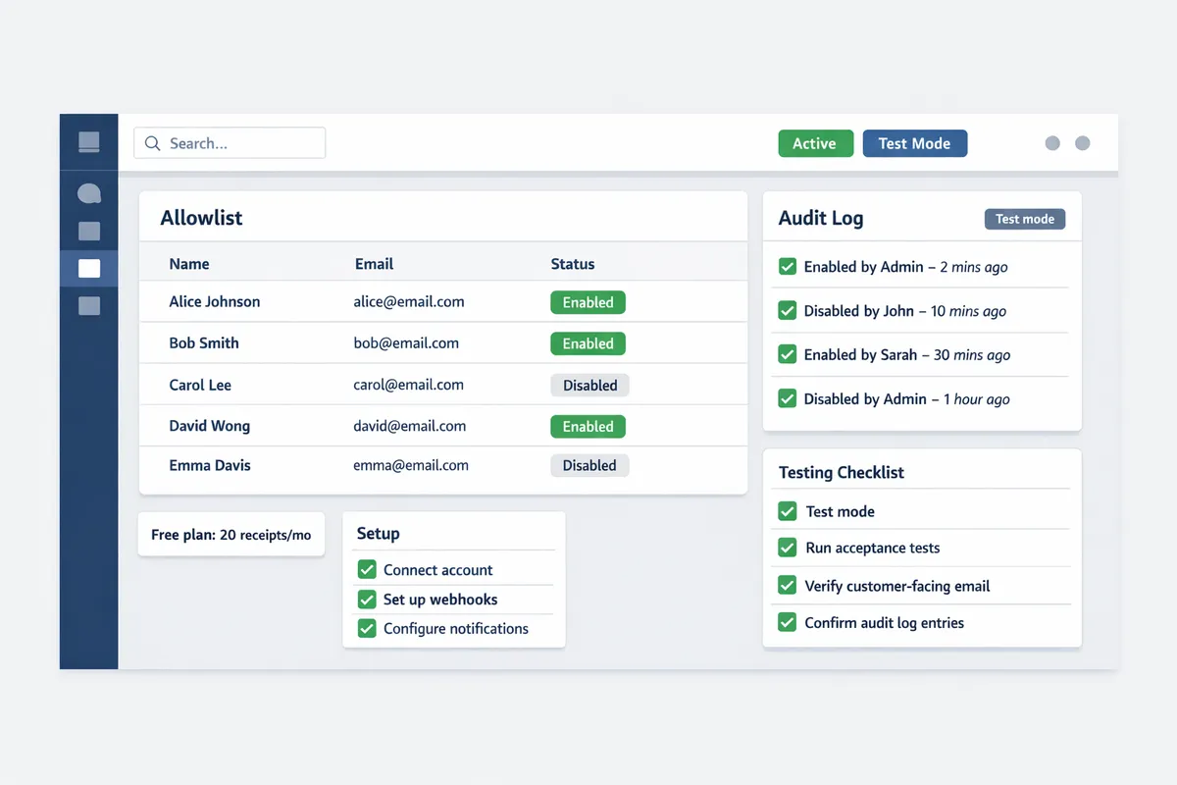Image resolution: width=1177 pixels, height=785 pixels.
Task: Uncheck Run acceptance tests checkbox
Action: pyautogui.click(x=787, y=548)
